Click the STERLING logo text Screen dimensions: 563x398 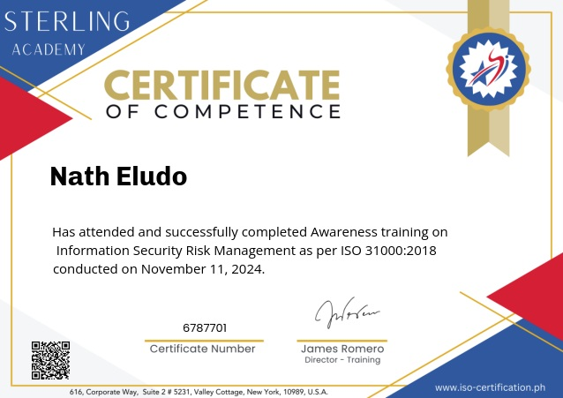67,21
